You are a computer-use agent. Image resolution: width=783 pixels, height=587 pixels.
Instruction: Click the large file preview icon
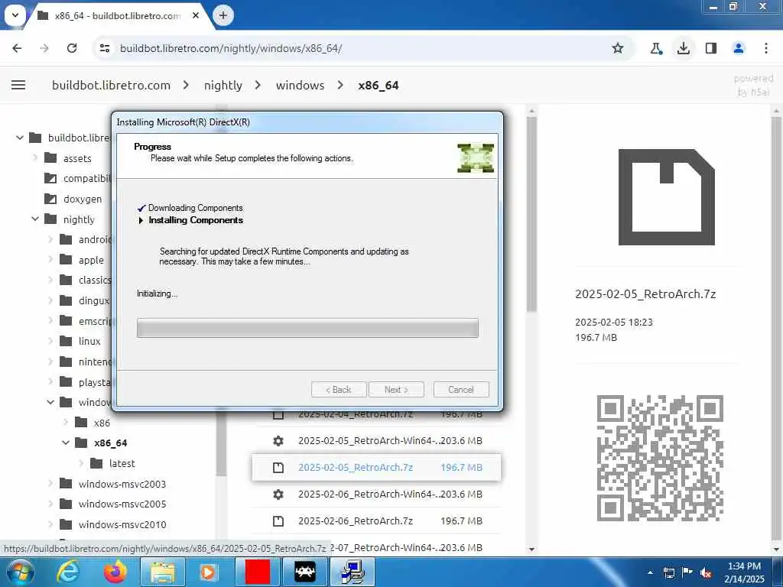666,197
